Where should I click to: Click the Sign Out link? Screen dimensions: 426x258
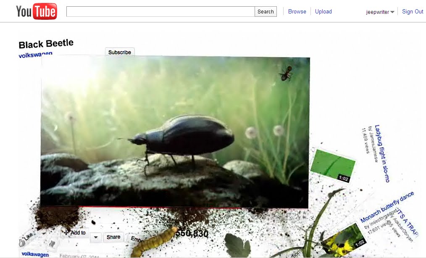click(x=413, y=11)
